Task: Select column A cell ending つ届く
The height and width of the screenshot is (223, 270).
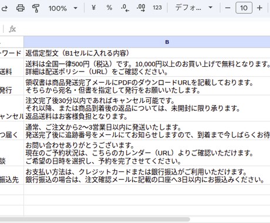Action: (12, 130)
